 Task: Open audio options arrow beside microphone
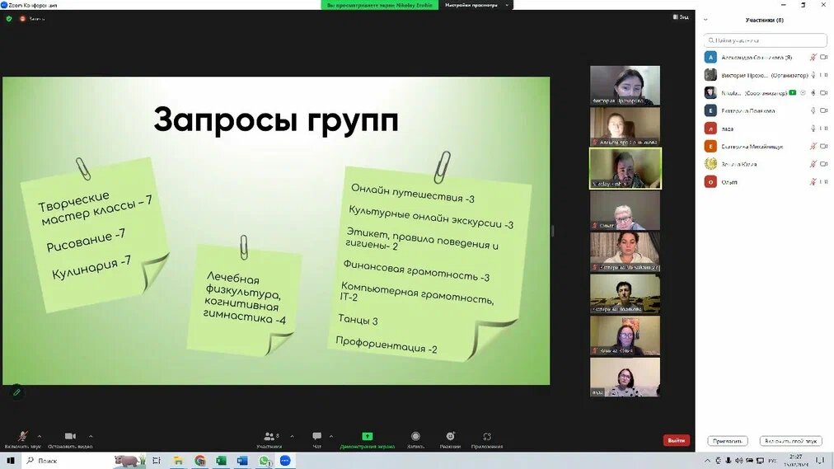click(x=39, y=437)
